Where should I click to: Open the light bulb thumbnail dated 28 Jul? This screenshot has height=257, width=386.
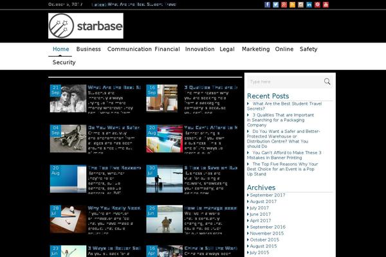pyautogui.click(x=68, y=219)
